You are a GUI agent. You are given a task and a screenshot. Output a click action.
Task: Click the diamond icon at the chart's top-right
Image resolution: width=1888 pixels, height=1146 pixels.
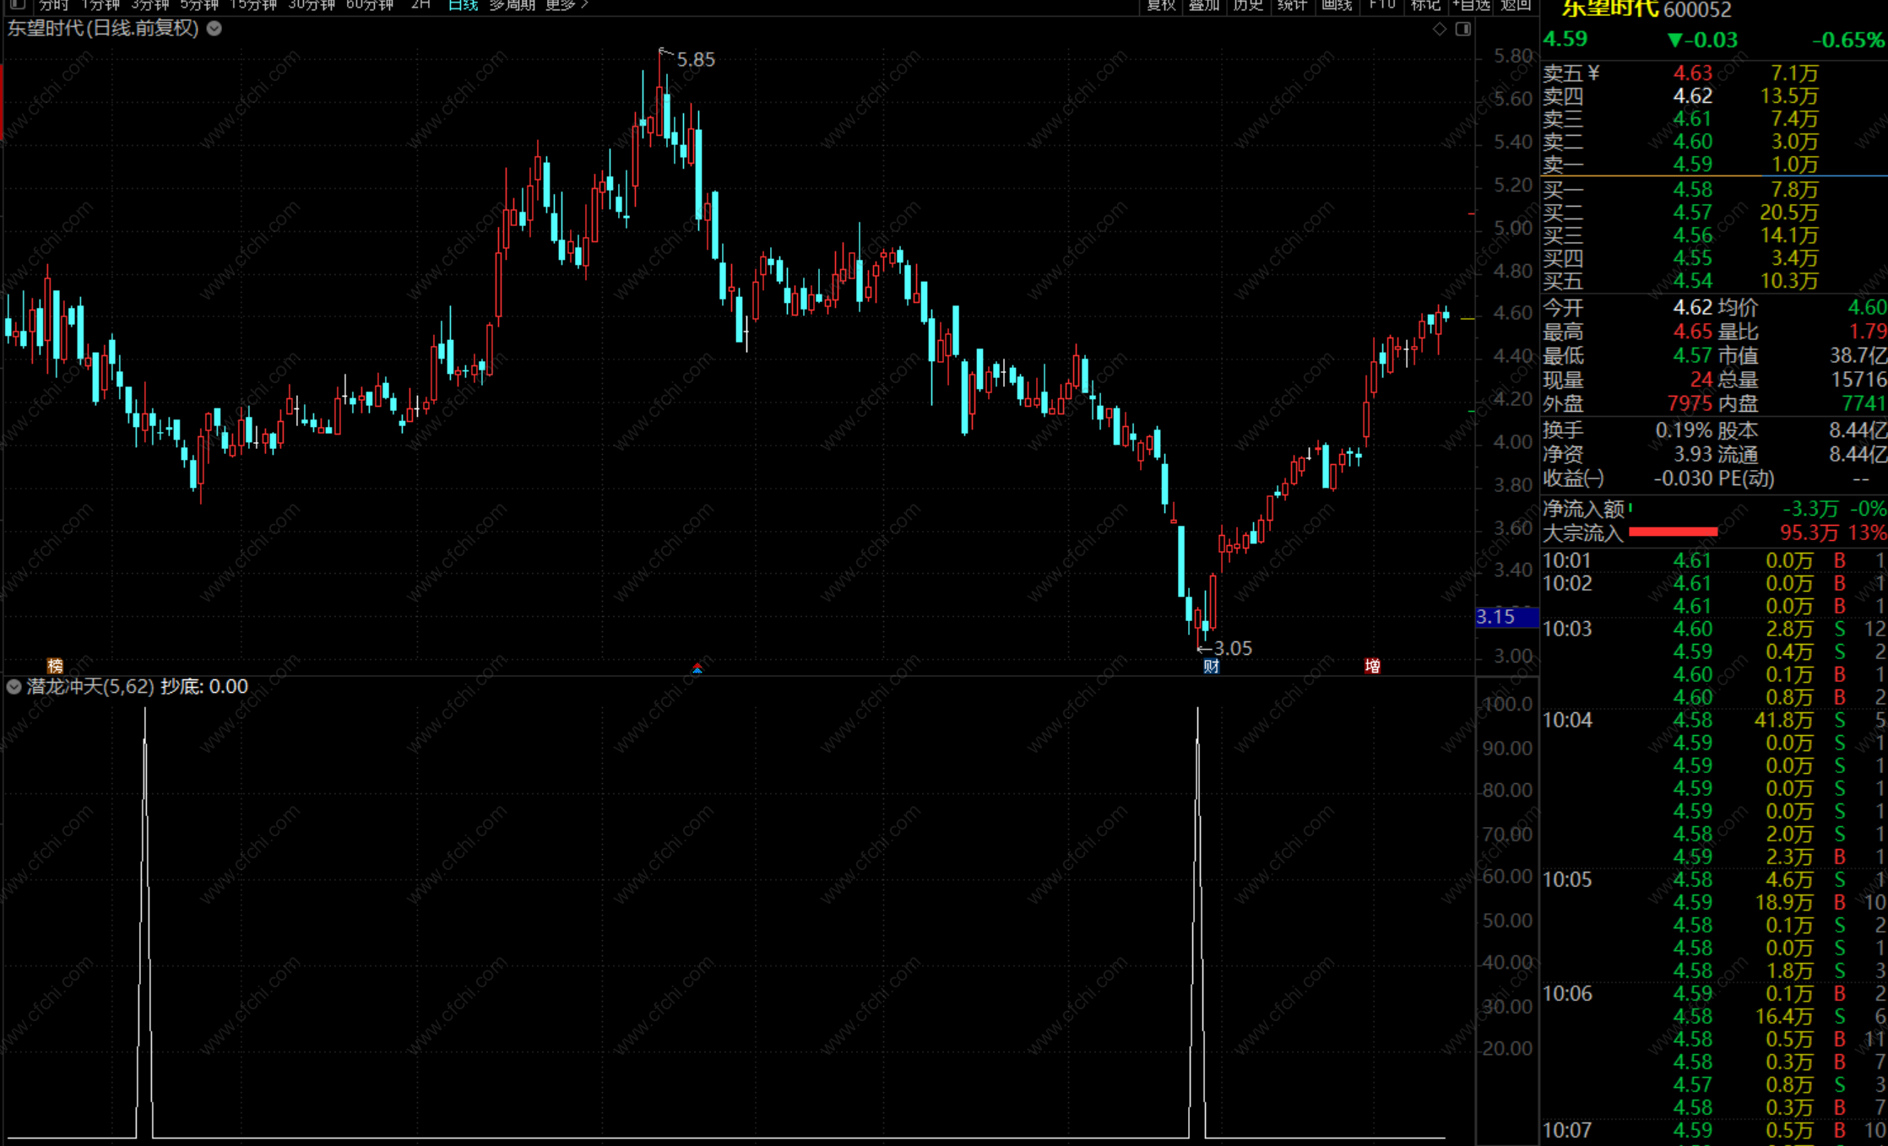[x=1440, y=29]
